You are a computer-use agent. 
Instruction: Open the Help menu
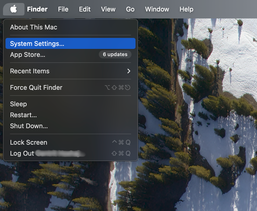coord(186,9)
